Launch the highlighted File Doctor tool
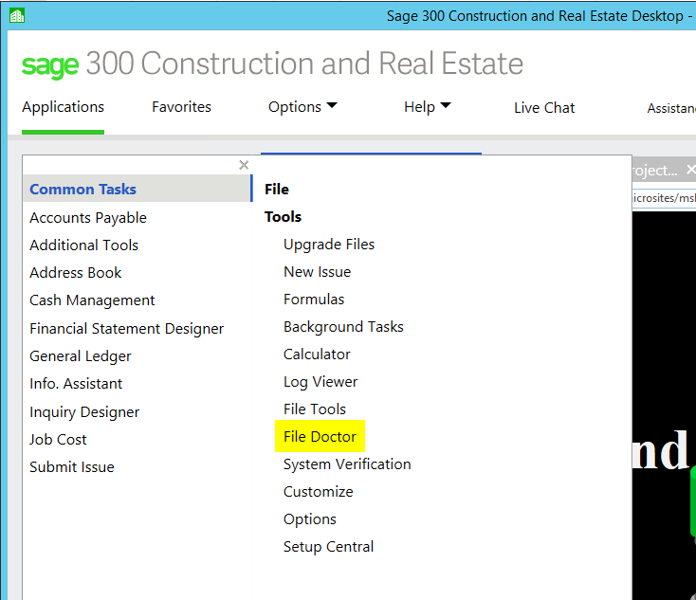Screen dimensions: 696x600 [x=321, y=437]
